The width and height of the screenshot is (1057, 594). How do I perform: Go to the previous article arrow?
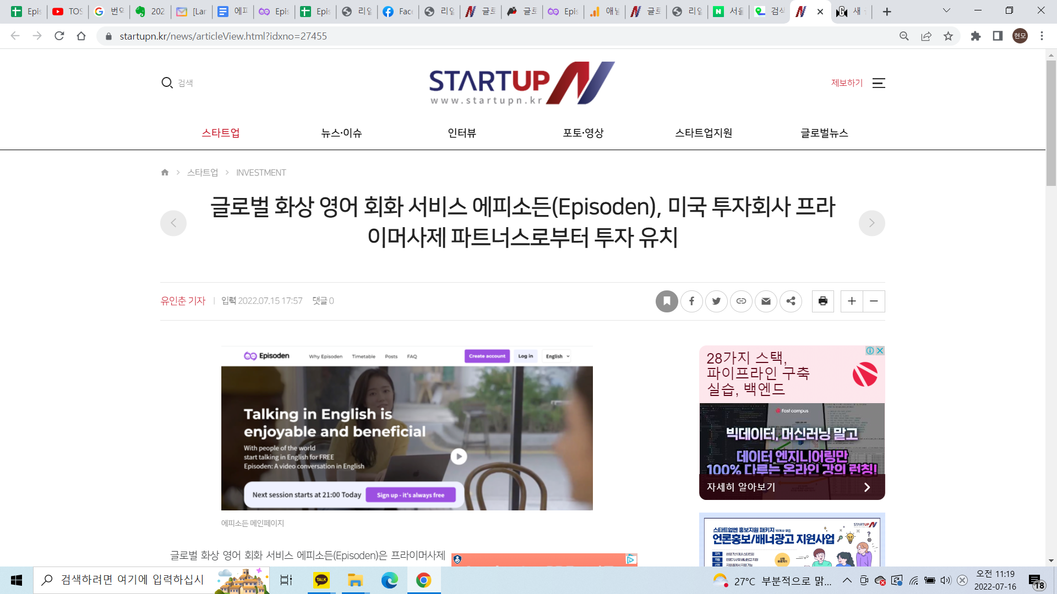point(173,223)
